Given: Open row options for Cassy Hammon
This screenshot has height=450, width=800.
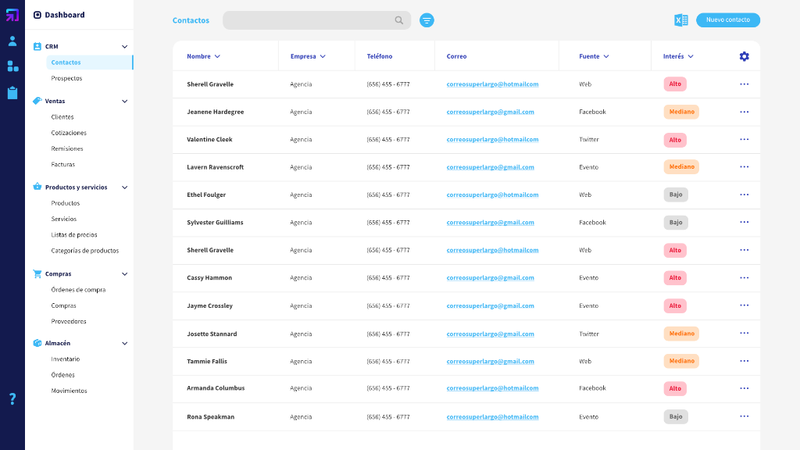Looking at the screenshot, I should 745,277.
